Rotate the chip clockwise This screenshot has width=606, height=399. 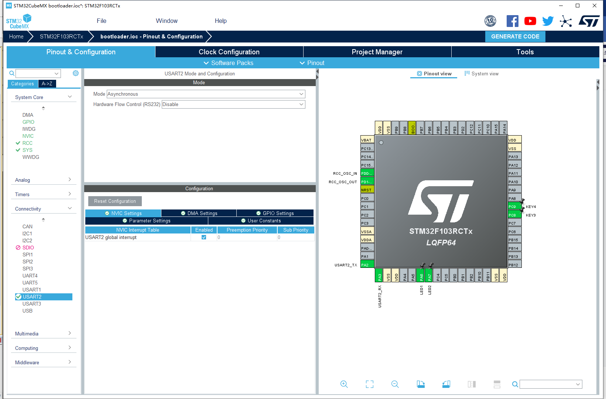pos(421,384)
